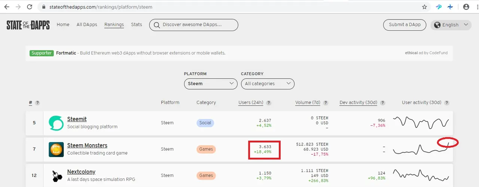Open the Nextcolony dapp link
The width and height of the screenshot is (479, 187).
81,172
